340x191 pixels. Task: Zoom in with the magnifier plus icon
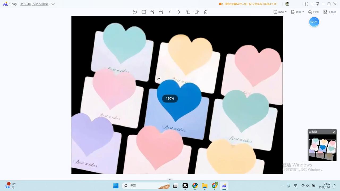pos(152,12)
